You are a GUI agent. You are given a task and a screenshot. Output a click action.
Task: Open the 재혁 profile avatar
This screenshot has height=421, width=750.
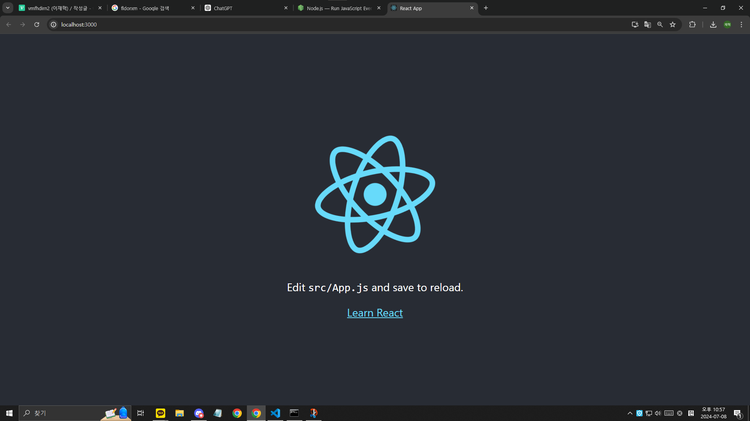tap(727, 24)
